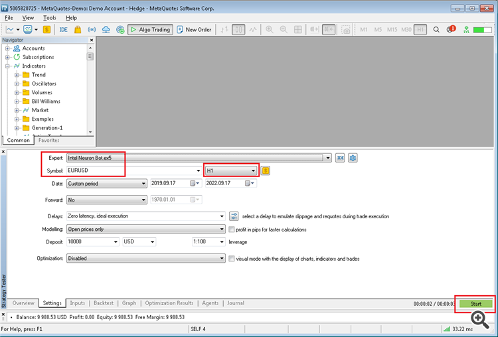The image size is (498, 337).
Task: Open the Market shopping bag icon
Action: (78, 29)
